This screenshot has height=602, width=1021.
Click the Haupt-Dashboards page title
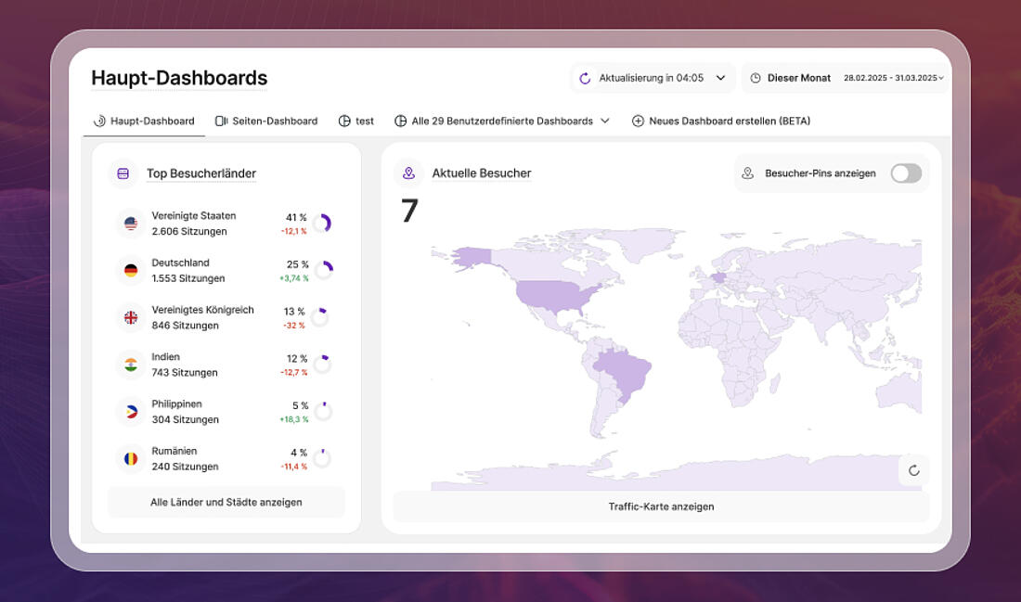[179, 78]
